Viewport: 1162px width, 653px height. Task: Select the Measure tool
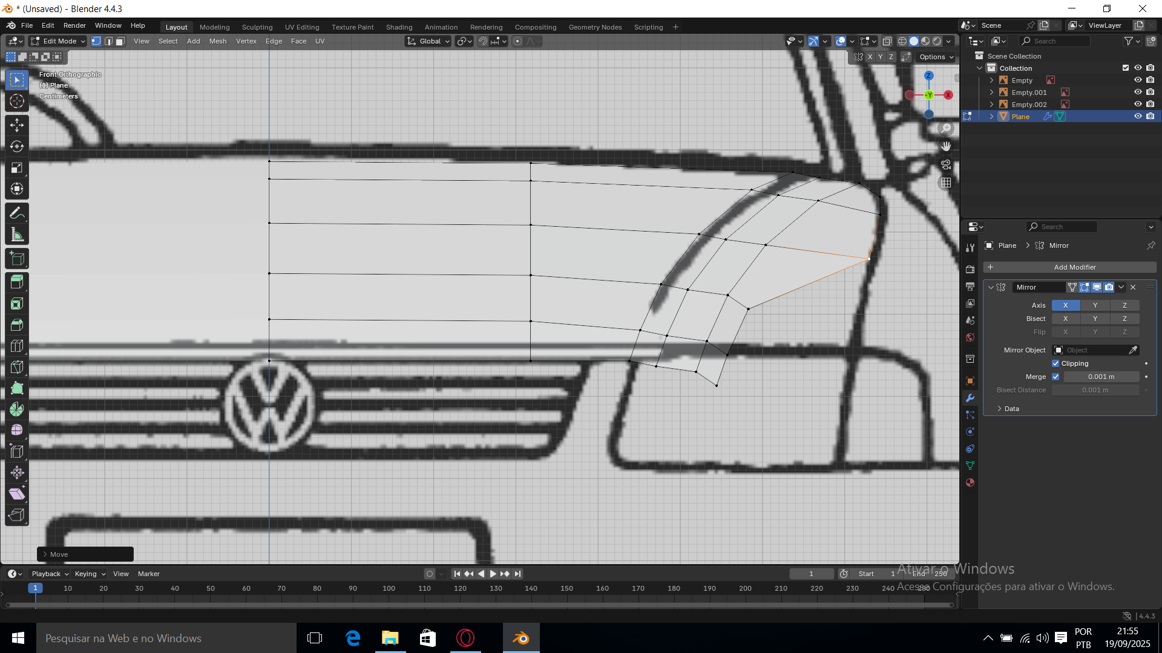tap(17, 235)
